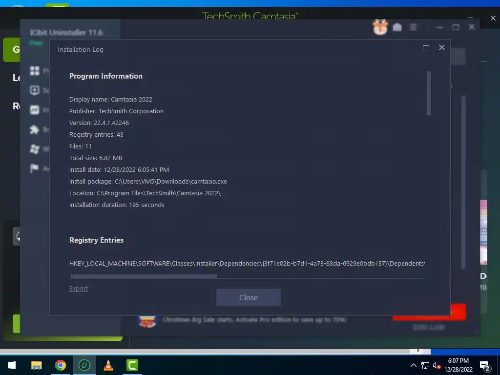The height and width of the screenshot is (375, 500).
Task: Select the Location path line
Action: [x=145, y=193]
